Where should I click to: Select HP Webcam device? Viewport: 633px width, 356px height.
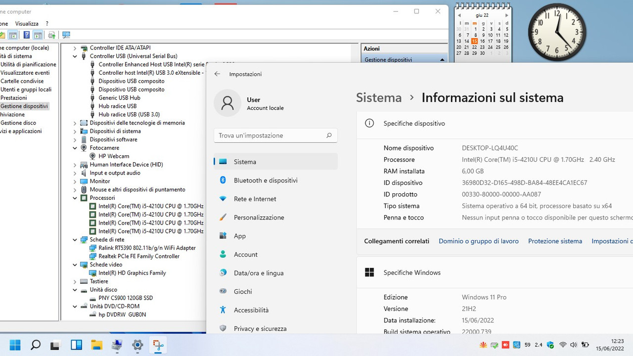point(114,156)
